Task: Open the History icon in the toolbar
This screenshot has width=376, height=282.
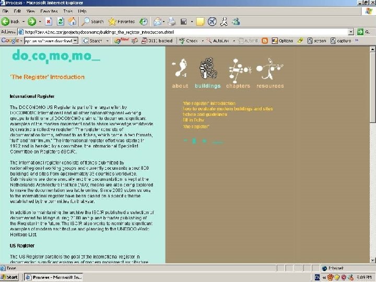Action: tap(144, 21)
